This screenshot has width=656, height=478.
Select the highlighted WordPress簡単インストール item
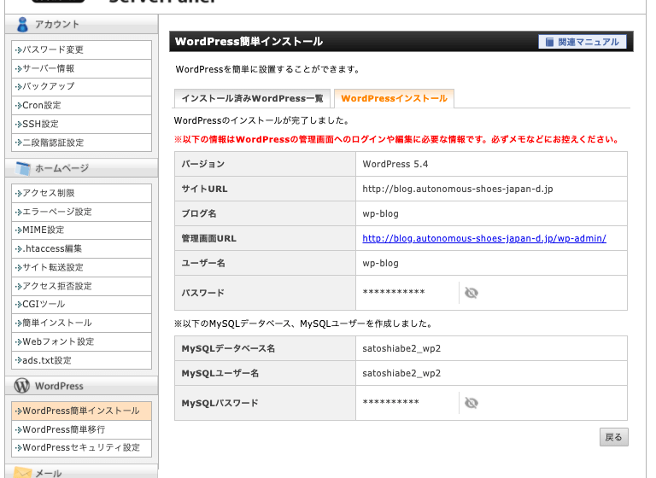pyautogui.click(x=80, y=411)
